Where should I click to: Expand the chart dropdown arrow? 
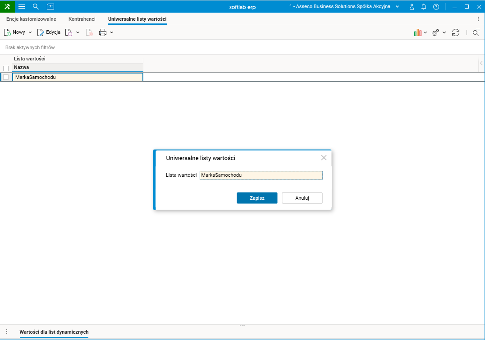[426, 32]
